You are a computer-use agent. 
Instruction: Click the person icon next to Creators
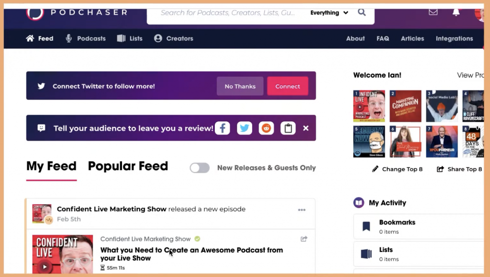coord(158,38)
